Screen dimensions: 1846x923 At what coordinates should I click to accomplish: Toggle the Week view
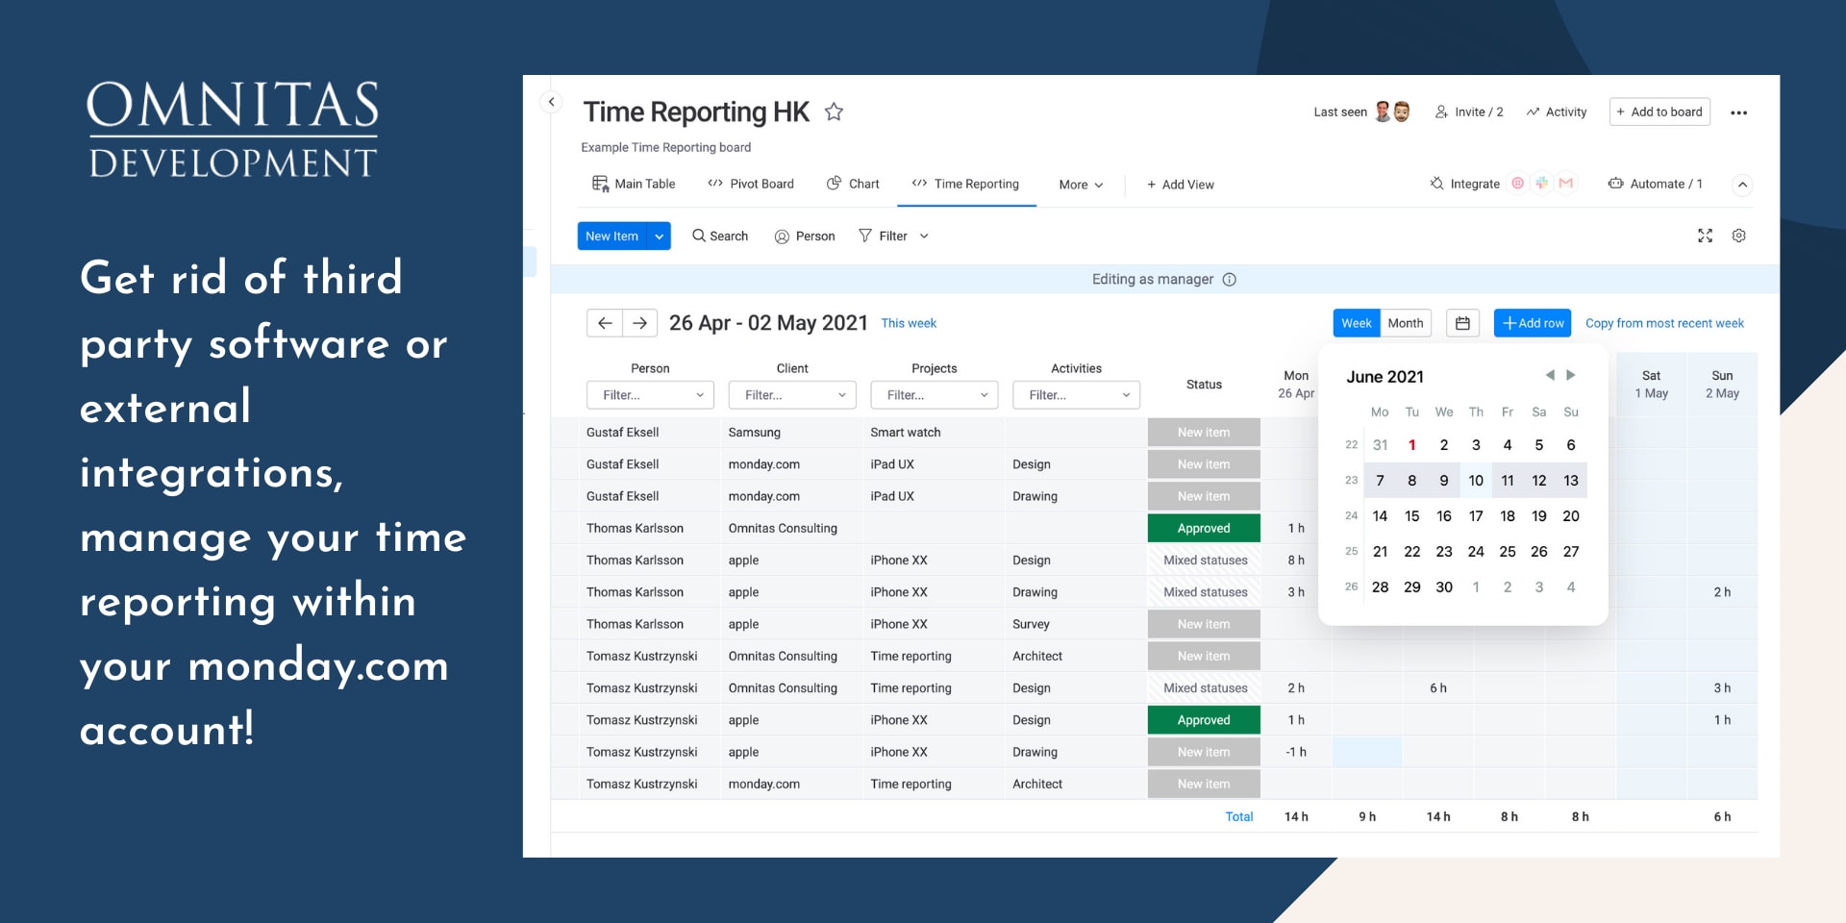pos(1357,323)
